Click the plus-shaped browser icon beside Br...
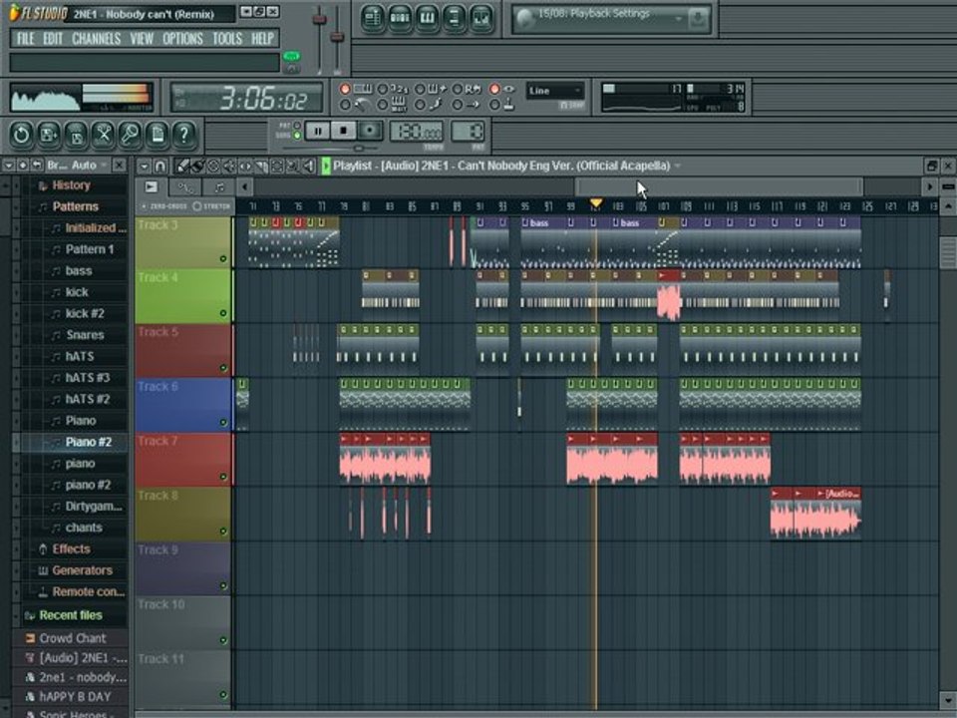 point(23,166)
